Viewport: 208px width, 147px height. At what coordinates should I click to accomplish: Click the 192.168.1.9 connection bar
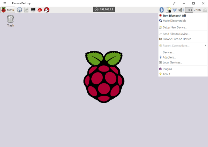[104, 9]
